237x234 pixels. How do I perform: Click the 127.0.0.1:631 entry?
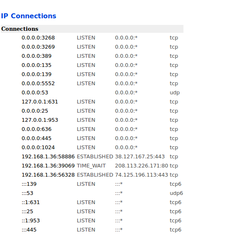(40, 102)
